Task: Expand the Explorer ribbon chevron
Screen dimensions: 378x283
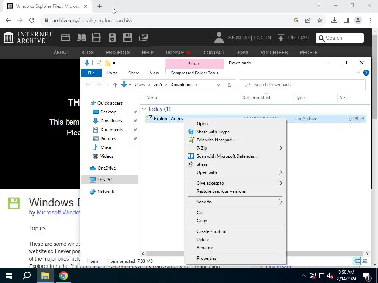Action: tap(358, 73)
